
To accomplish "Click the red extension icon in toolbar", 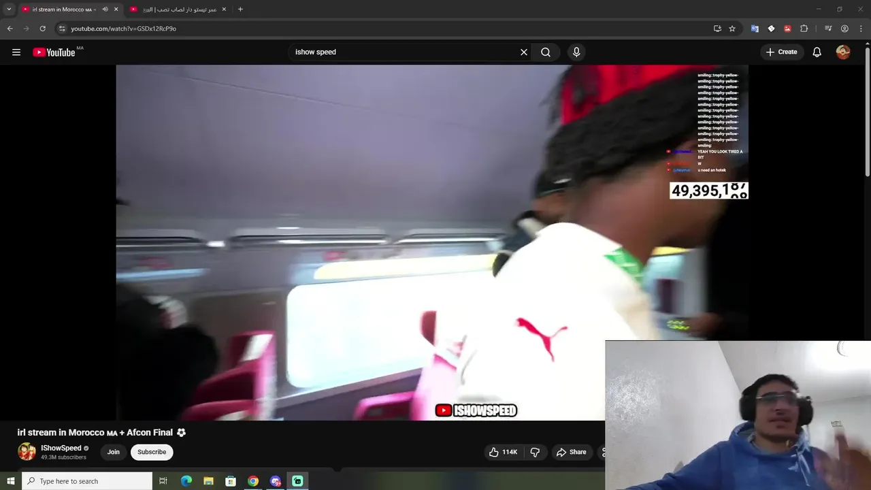I will pyautogui.click(x=787, y=29).
